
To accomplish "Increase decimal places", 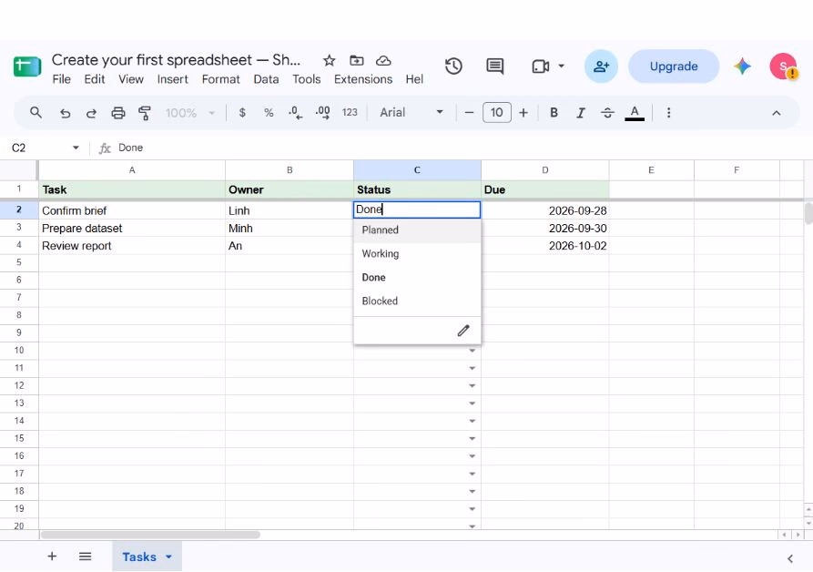I will (x=322, y=113).
